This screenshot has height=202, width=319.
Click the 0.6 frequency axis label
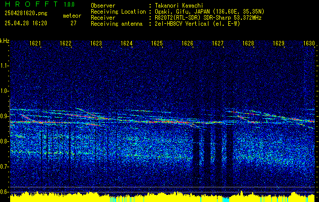point(4,192)
